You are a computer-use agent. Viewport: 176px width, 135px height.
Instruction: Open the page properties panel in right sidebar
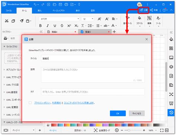coord(171,76)
